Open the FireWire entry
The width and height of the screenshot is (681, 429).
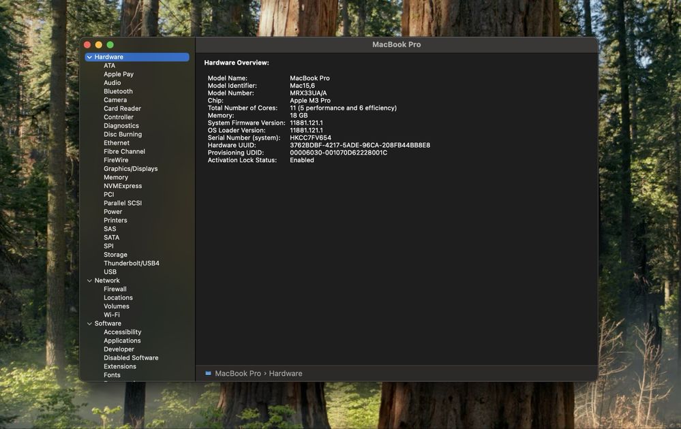pos(116,160)
